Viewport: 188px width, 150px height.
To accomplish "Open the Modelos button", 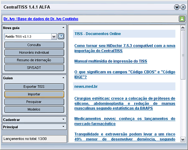I will tap(34, 109).
